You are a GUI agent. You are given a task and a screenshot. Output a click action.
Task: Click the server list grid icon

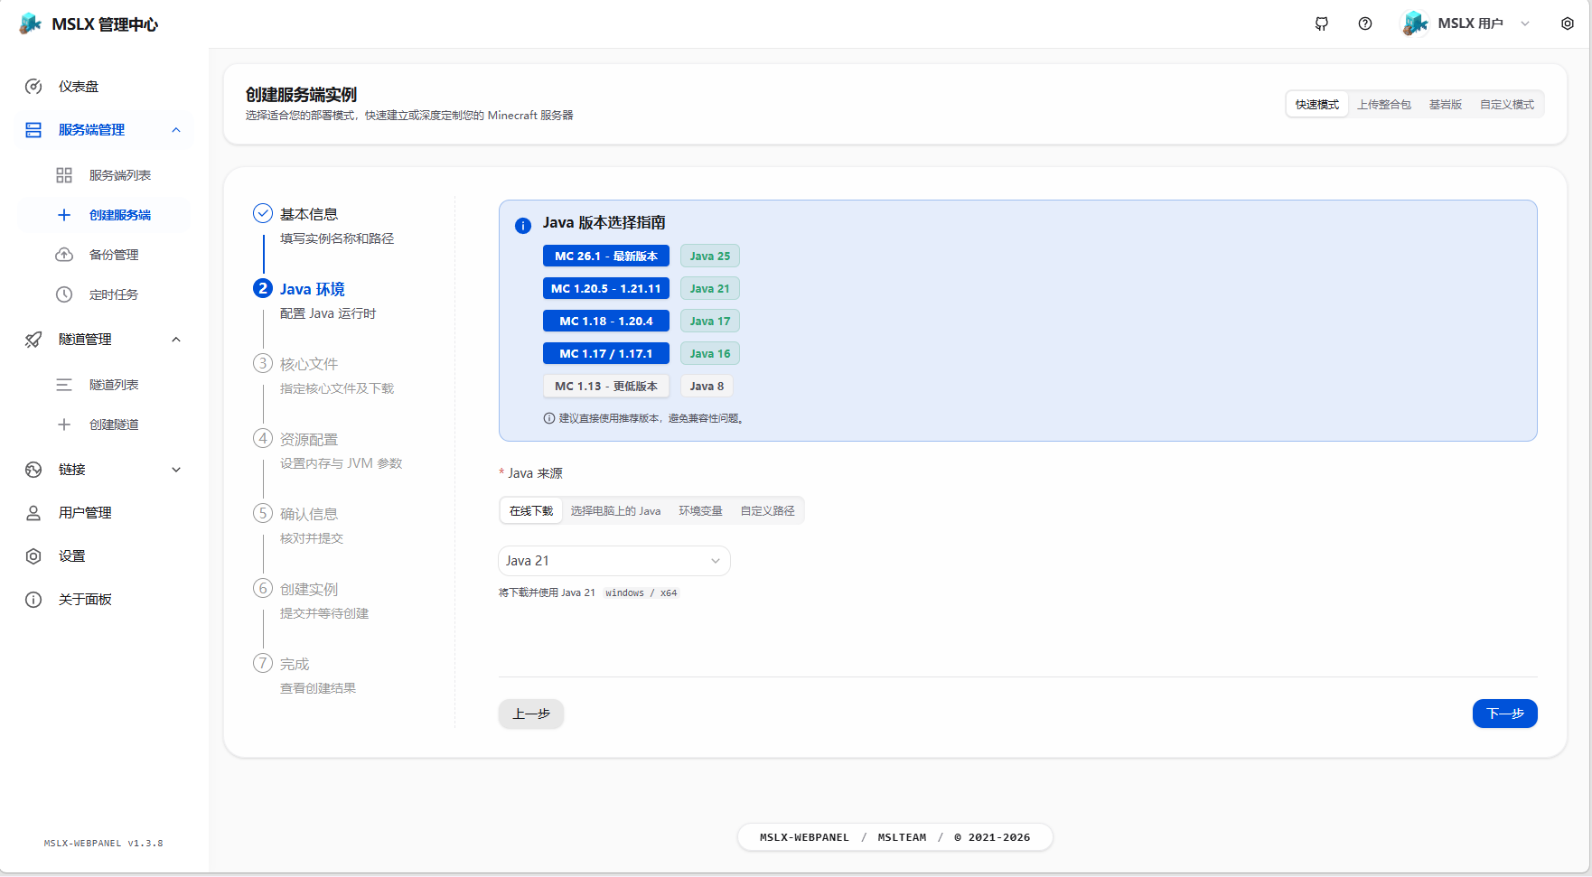pos(64,175)
